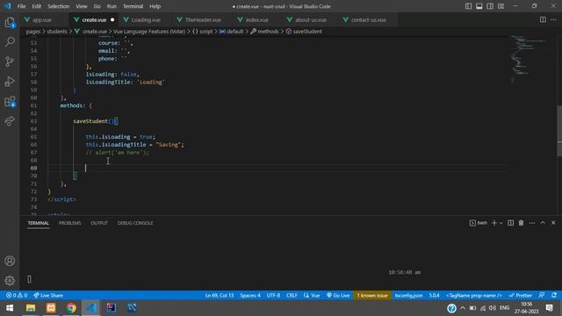This screenshot has width=562, height=316.
Task: Open 1 known issue status item
Action: 372,296
